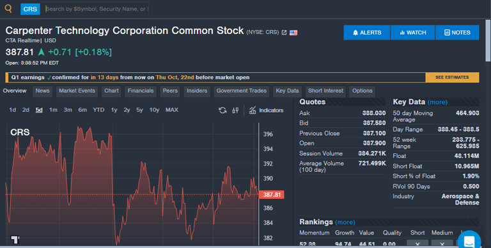Choose the 3m chart range
491x248 pixels.
(x=68, y=110)
